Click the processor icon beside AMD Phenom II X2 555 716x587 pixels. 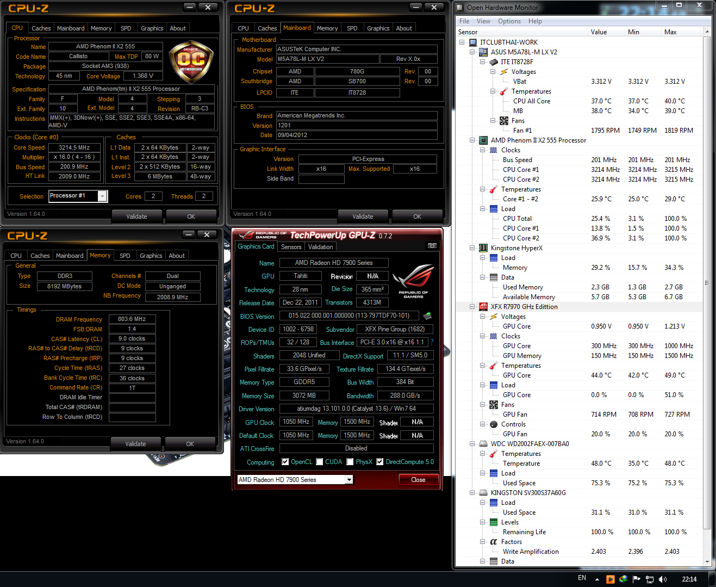[x=483, y=140]
